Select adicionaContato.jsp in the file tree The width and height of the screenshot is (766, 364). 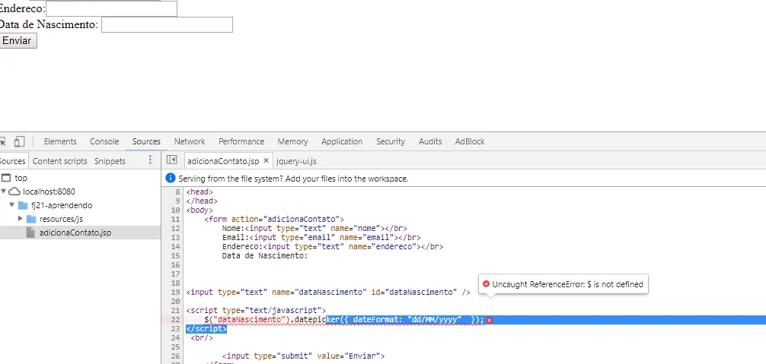[x=75, y=233]
